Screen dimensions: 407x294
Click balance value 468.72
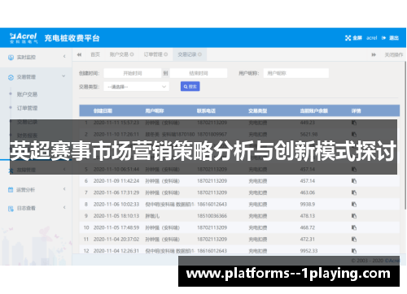coord(308,227)
